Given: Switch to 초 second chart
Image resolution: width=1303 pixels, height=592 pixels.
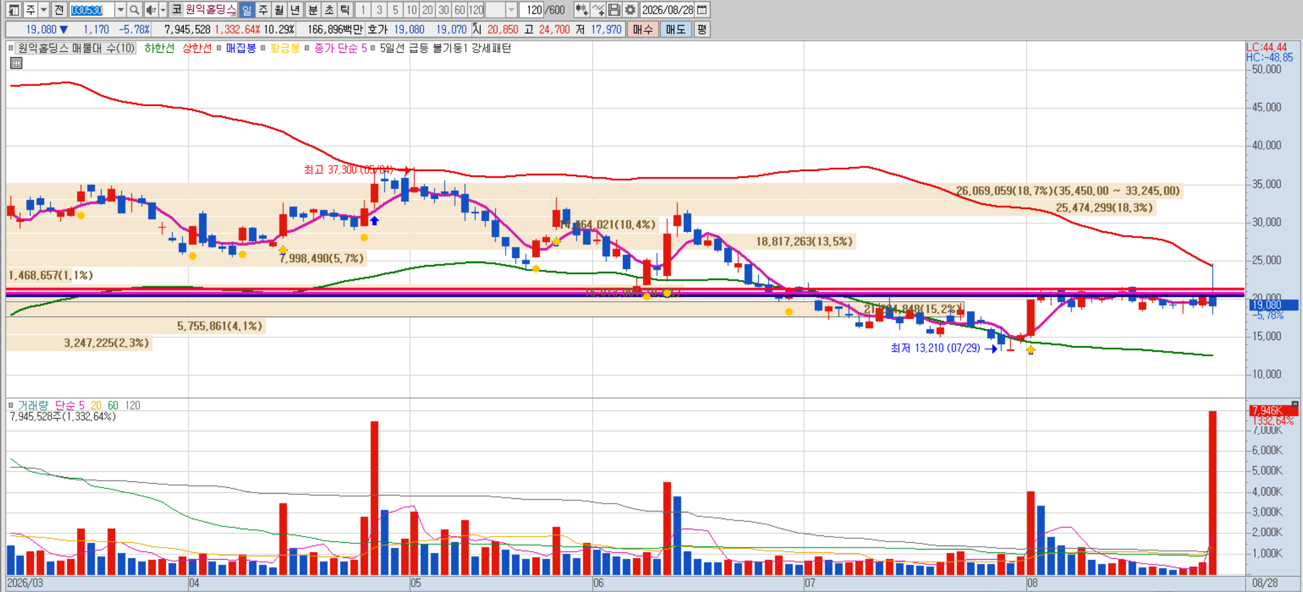Looking at the screenshot, I should tap(329, 10).
